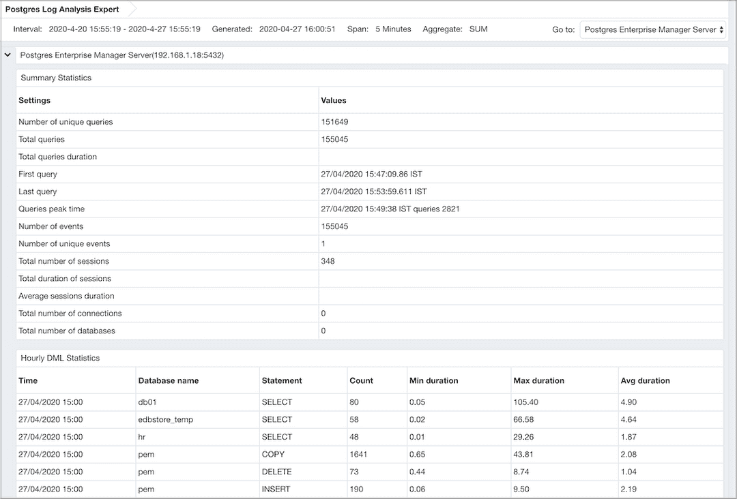
Task: Click the breadcrumb chevron next to report title
Action: click(x=134, y=9)
